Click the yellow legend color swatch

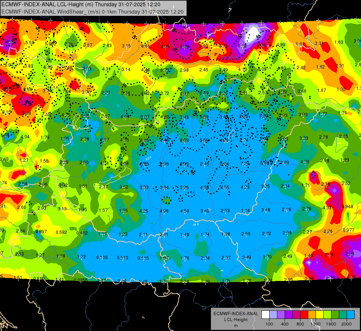[x=320, y=314]
